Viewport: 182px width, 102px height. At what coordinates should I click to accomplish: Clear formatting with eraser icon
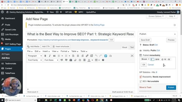pos(75,60)
